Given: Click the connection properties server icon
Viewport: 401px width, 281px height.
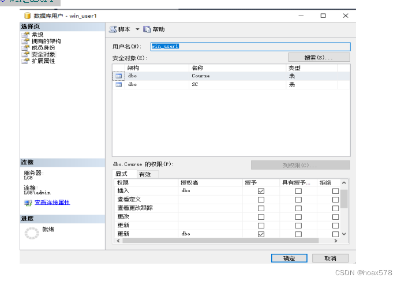Looking at the screenshot, I should (28, 203).
